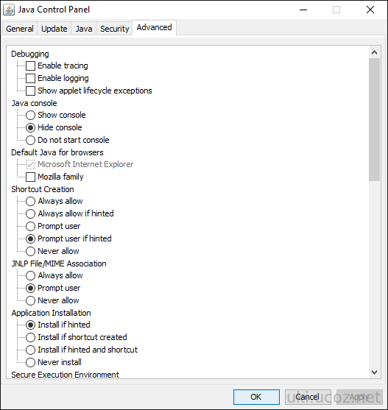The image size is (388, 410).
Task: Select Install if shortcut created
Action: coord(31,337)
